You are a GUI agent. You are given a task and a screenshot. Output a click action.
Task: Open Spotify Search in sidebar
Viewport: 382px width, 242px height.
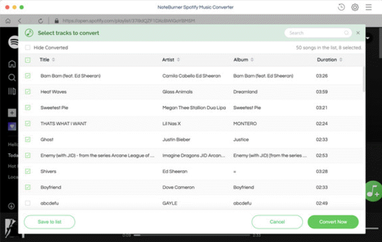point(12,77)
